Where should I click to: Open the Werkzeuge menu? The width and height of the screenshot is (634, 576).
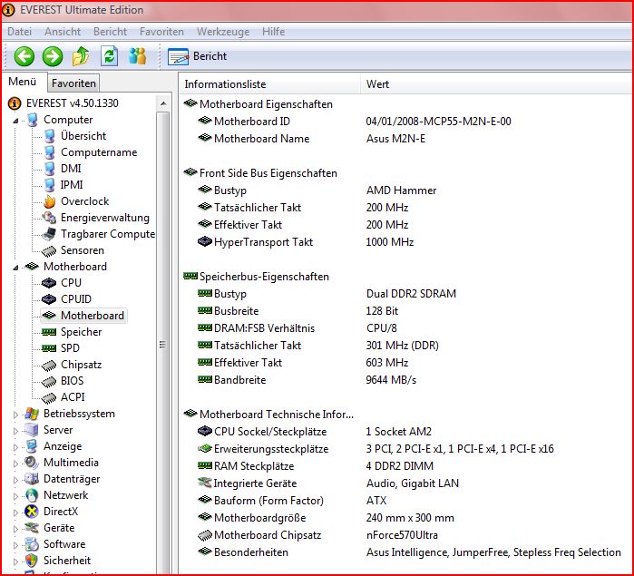[x=223, y=32]
